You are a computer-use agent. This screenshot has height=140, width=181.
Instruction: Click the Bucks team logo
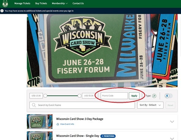pyautogui.click(x=5, y=4)
